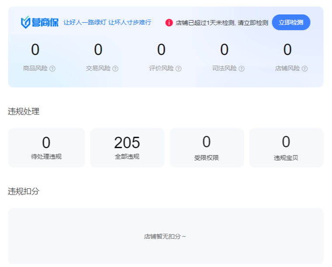Open help icon beside 店铺风险

(304, 69)
